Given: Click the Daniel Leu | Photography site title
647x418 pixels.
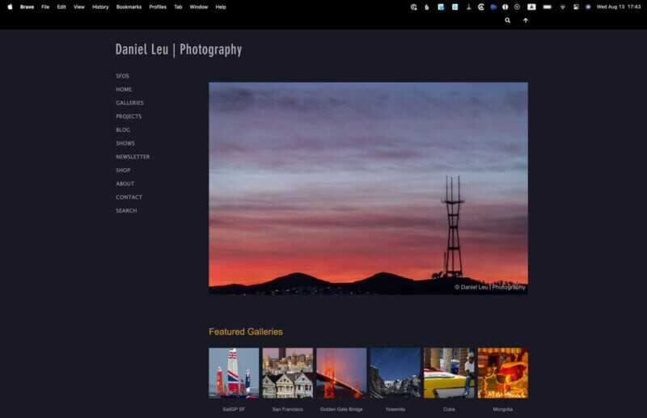Looking at the screenshot, I should (x=178, y=49).
